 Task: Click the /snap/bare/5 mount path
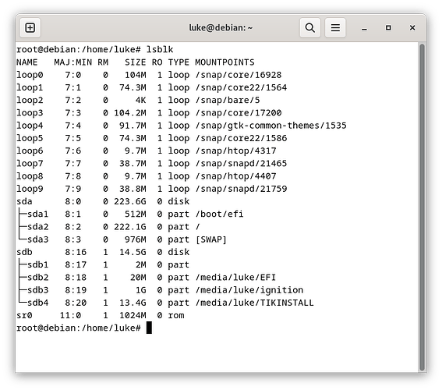(x=228, y=101)
